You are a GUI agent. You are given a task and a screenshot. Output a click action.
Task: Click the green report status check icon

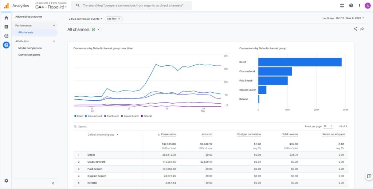tap(94, 30)
